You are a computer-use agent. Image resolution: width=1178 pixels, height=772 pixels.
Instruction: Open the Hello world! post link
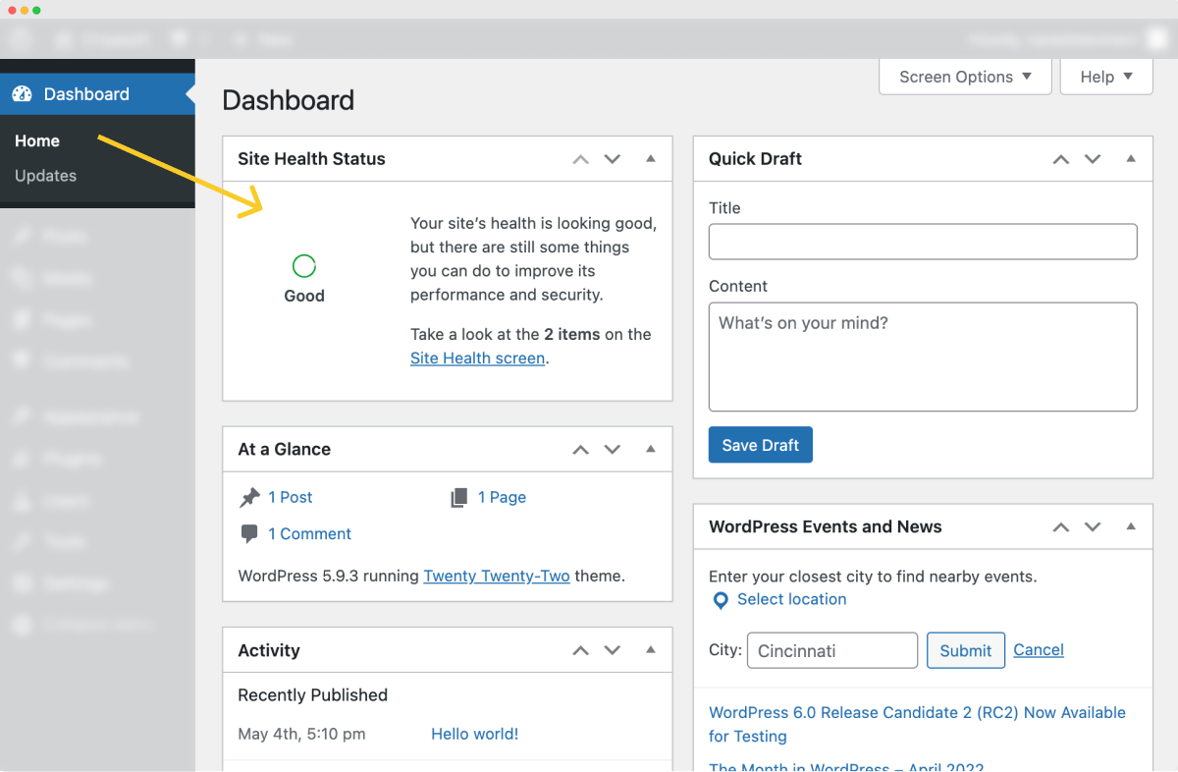tap(475, 734)
